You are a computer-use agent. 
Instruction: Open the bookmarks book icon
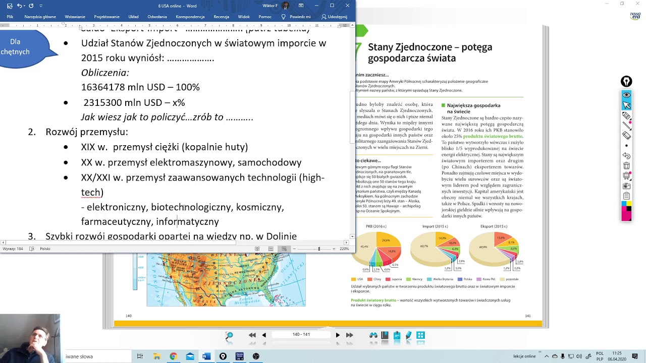[385, 335]
